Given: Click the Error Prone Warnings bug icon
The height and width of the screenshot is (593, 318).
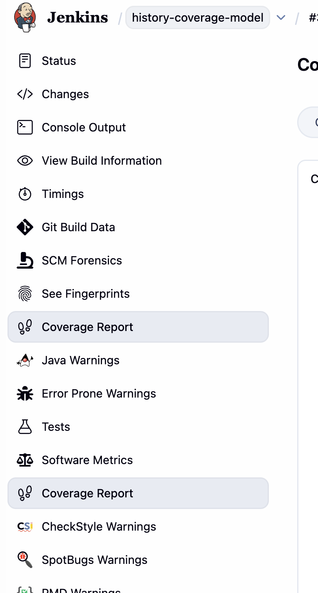Looking at the screenshot, I should [25, 393].
